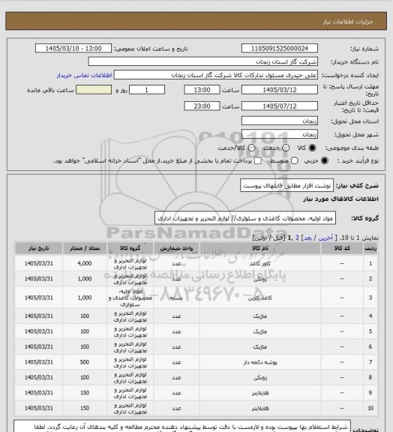Click the request creator field علی حیدری
The image size is (393, 432).
pyautogui.click(x=216, y=75)
